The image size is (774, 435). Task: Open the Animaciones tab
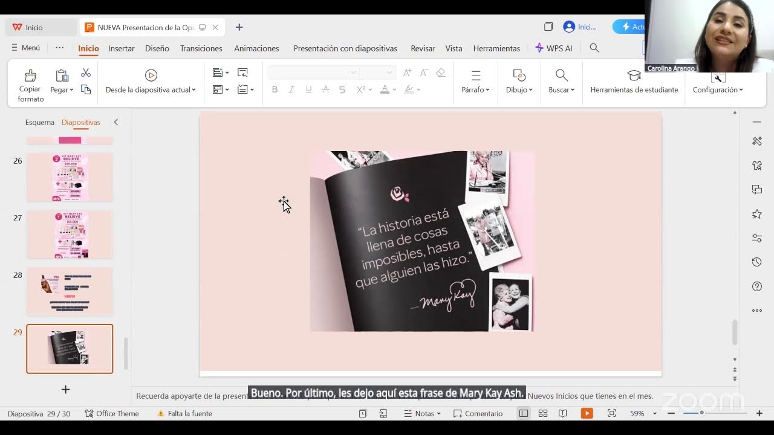[257, 48]
